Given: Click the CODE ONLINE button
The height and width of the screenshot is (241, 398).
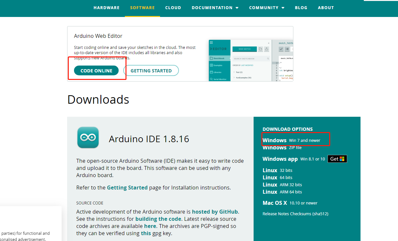Looking at the screenshot, I should (x=96, y=70).
